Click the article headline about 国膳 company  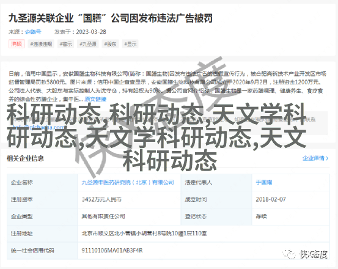point(111,18)
